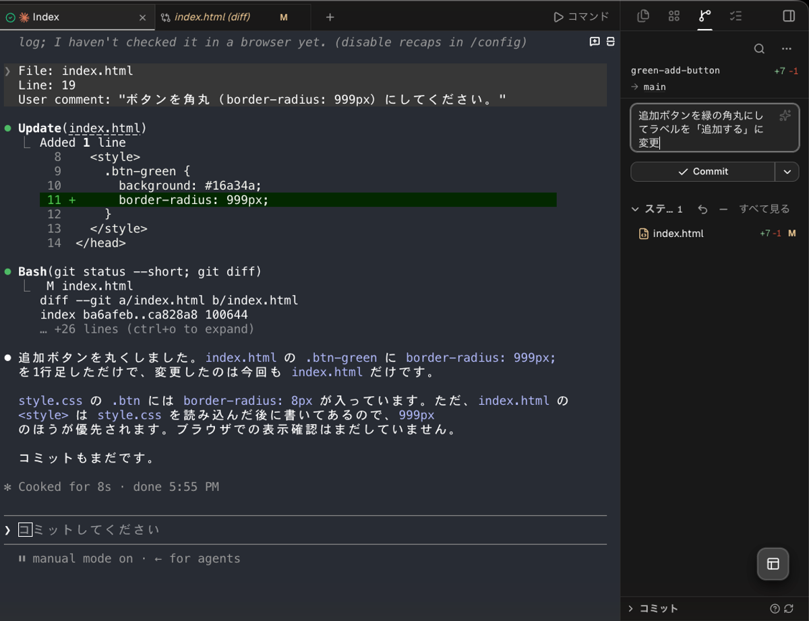
Task: Click the minus unstage-all icon
Action: pyautogui.click(x=723, y=209)
